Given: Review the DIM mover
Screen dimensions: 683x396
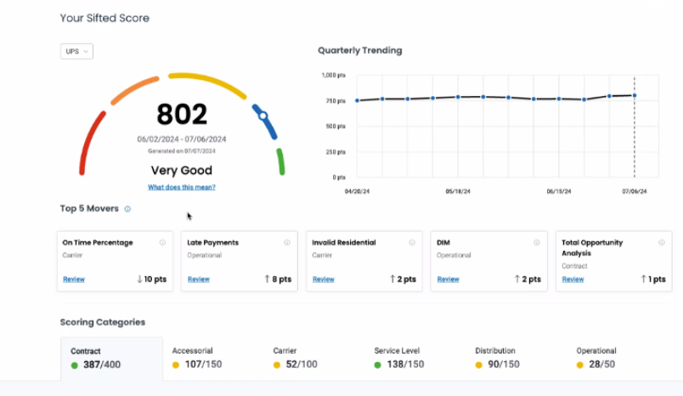Looking at the screenshot, I should 447,279.
